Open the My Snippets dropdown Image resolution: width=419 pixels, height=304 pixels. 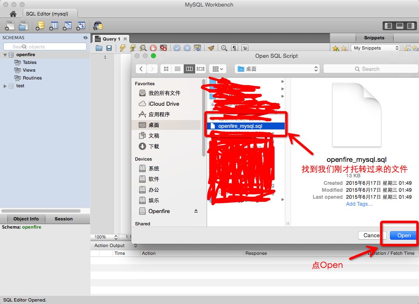click(x=376, y=48)
